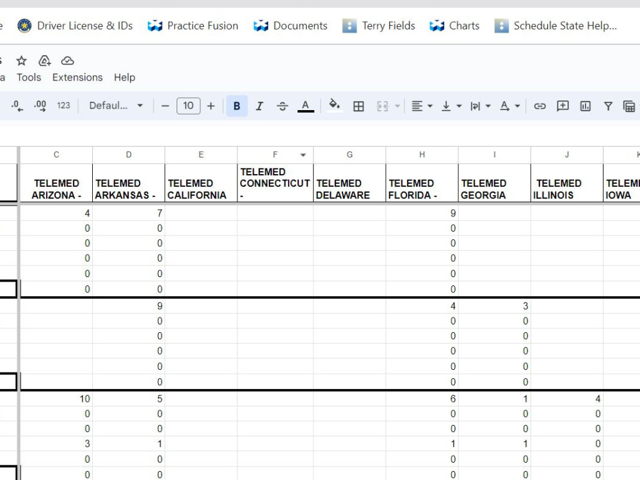Select column G header
The height and width of the screenshot is (480, 640).
click(349, 155)
